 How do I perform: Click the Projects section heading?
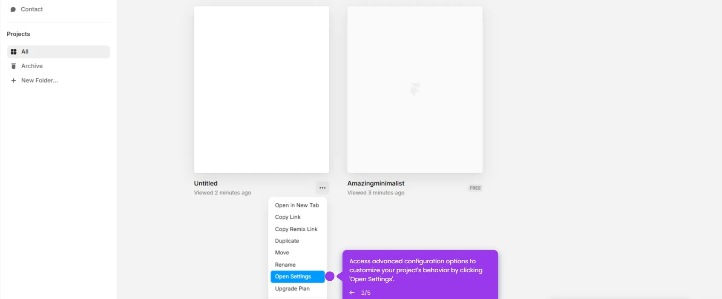pyautogui.click(x=18, y=34)
